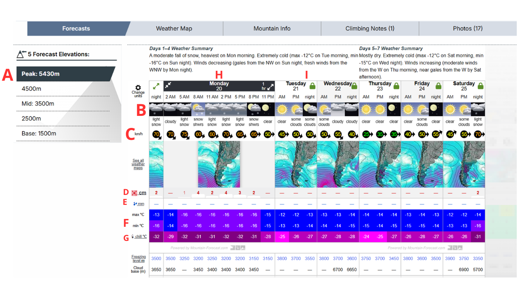Click the Thursday night clear moon icon

tap(394, 110)
